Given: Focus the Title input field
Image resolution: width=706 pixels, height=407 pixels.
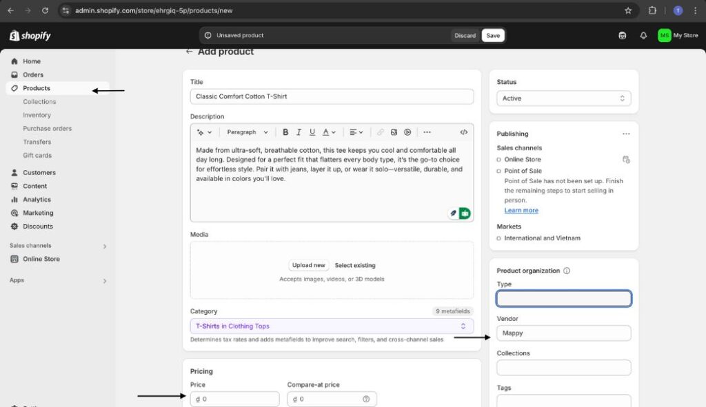Looking at the screenshot, I should [x=332, y=96].
